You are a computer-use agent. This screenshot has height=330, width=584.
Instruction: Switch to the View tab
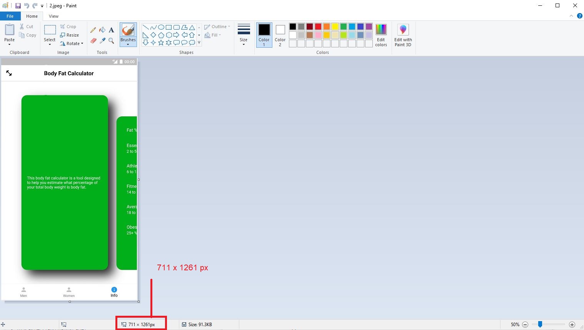tap(53, 16)
